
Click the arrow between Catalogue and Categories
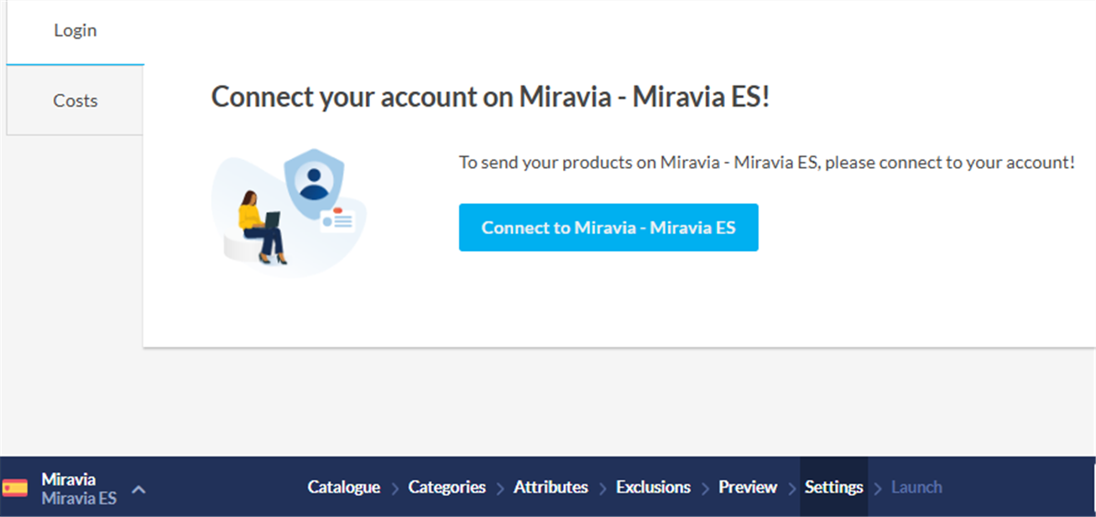(394, 488)
